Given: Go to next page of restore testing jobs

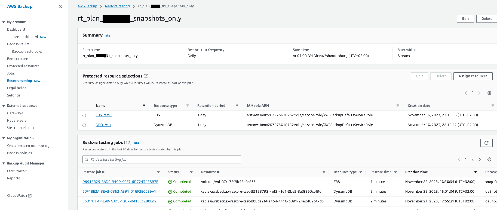Looking at the screenshot, I should 480,159.
